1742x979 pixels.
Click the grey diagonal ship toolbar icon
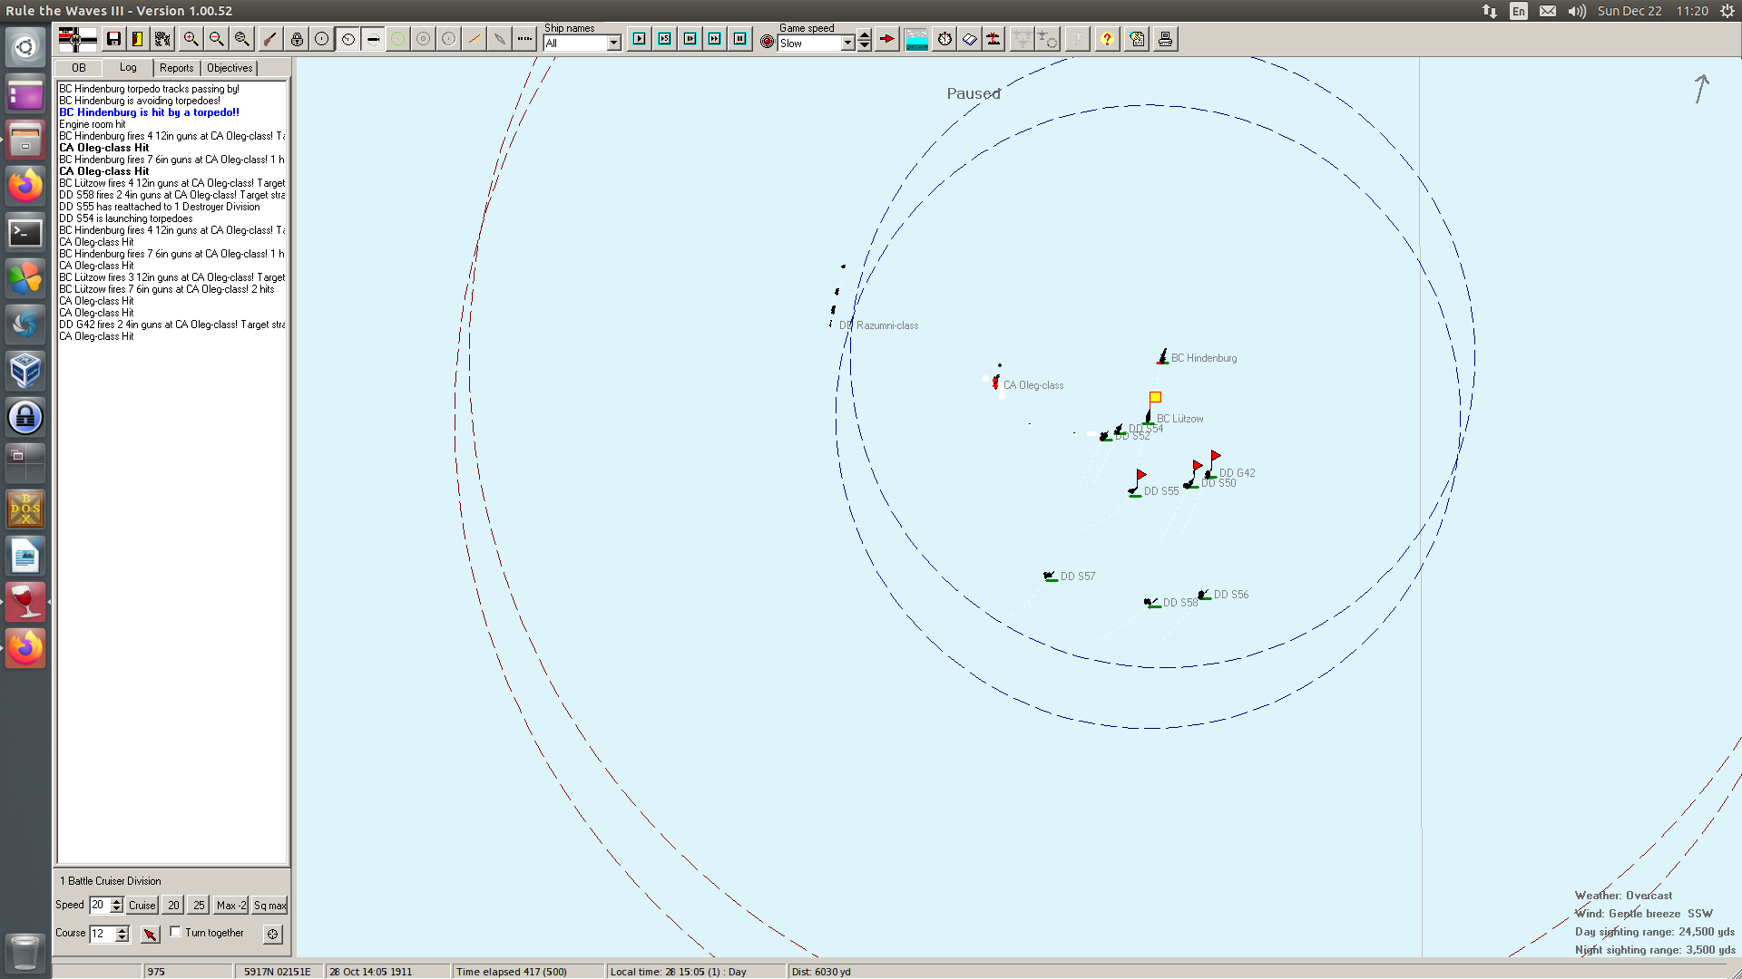500,39
